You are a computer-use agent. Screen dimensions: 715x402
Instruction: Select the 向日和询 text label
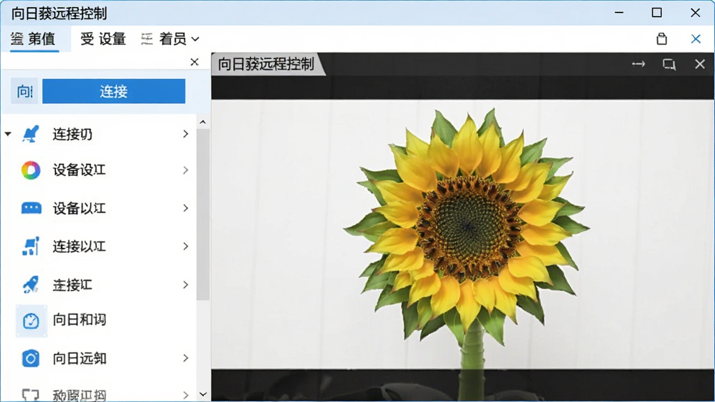point(80,320)
